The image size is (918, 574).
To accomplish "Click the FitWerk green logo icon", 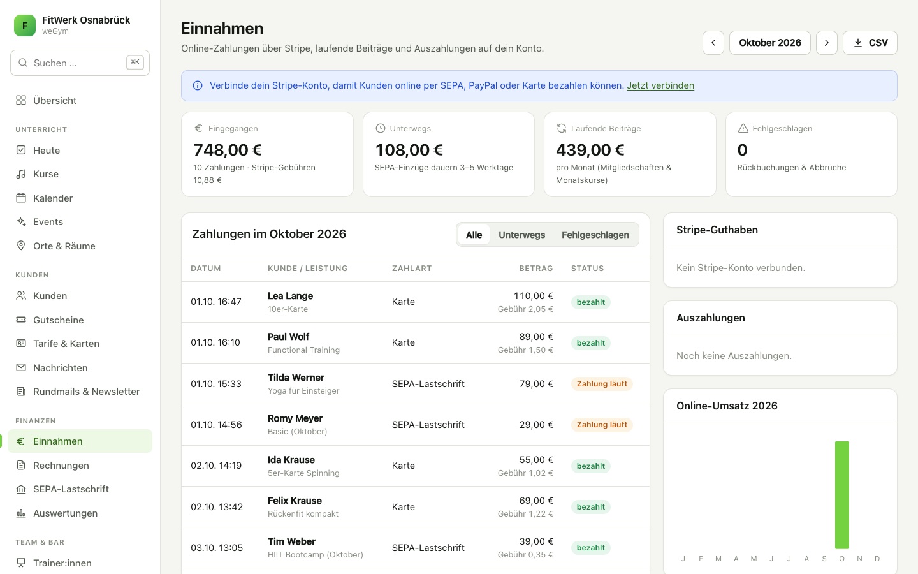I will pos(25,26).
